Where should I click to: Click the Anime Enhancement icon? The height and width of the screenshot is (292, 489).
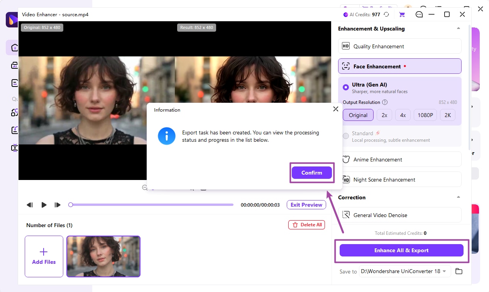tap(346, 159)
